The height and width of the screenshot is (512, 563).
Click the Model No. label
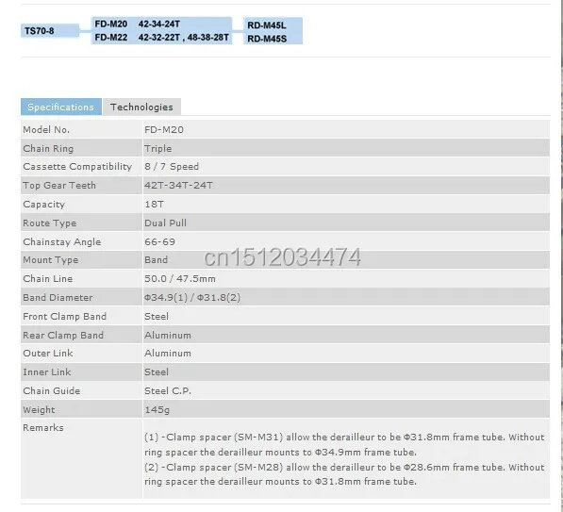tap(46, 129)
